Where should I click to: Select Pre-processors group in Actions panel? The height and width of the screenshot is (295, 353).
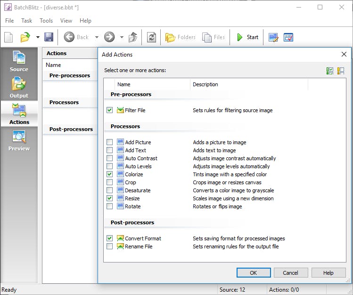click(x=70, y=75)
